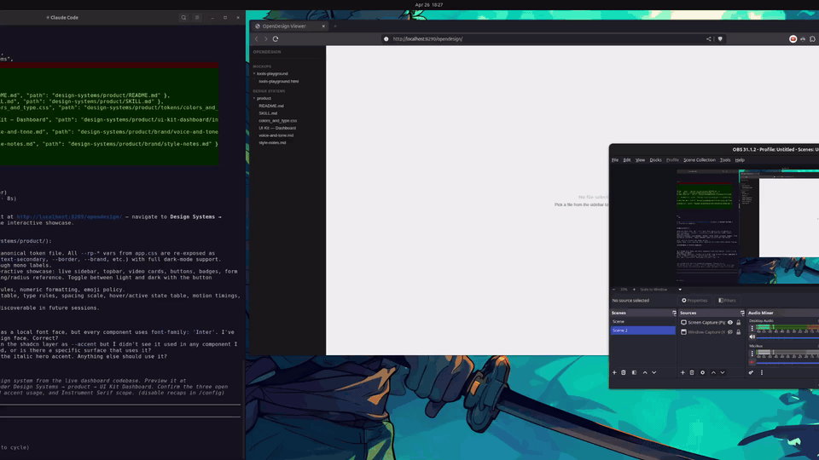Screen dimensions: 819x460
Task: Open source properties gear in Sources toolbar
Action: [x=702, y=372]
